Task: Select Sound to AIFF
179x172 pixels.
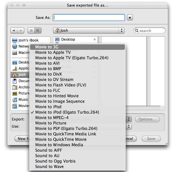Action: (x=77, y=150)
